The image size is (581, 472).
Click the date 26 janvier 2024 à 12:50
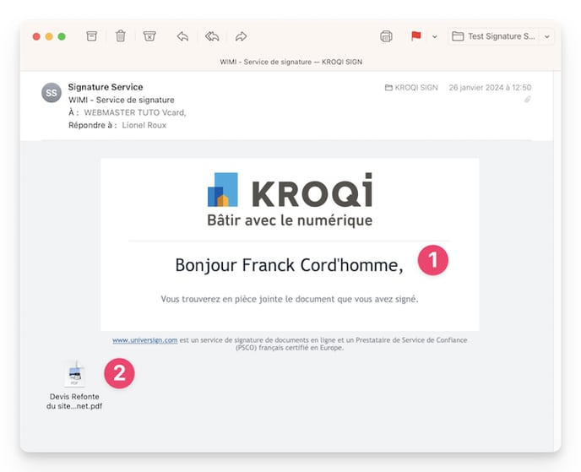(x=490, y=88)
